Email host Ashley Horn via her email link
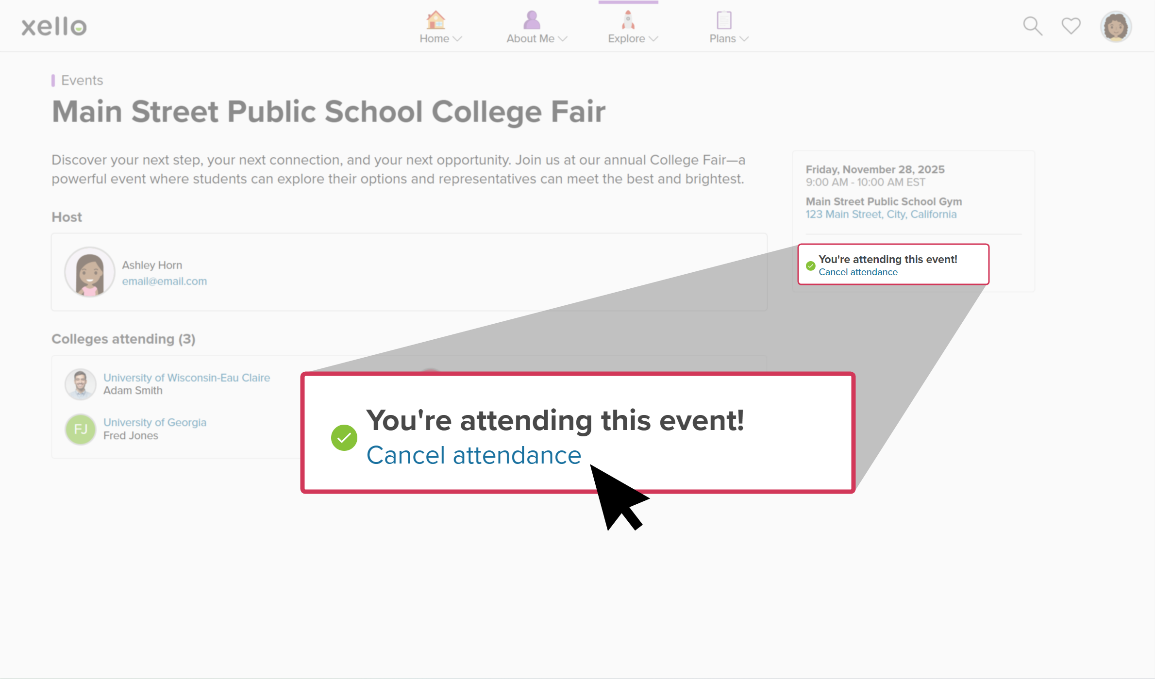This screenshot has width=1155, height=679. pos(165,281)
